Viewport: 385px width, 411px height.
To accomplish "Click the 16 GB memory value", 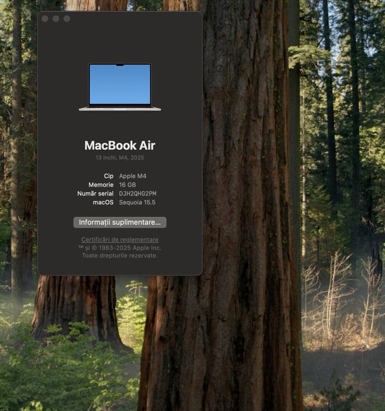I will (x=127, y=185).
